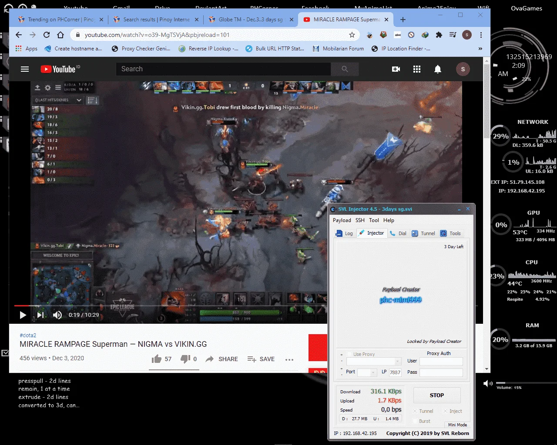Image resolution: width=557 pixels, height=445 pixels.
Task: Toggle the Tunnel checkbox in SVL Injector
Action: 415,411
